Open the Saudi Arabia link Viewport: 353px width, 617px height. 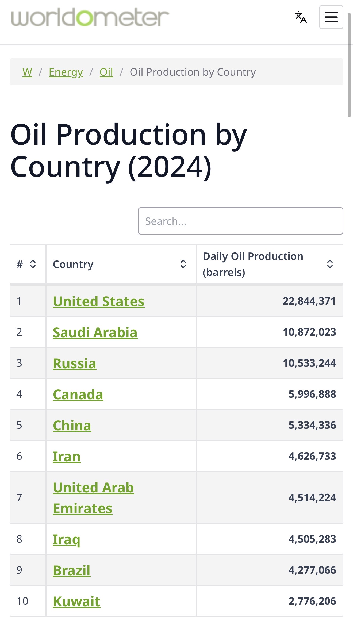95,332
